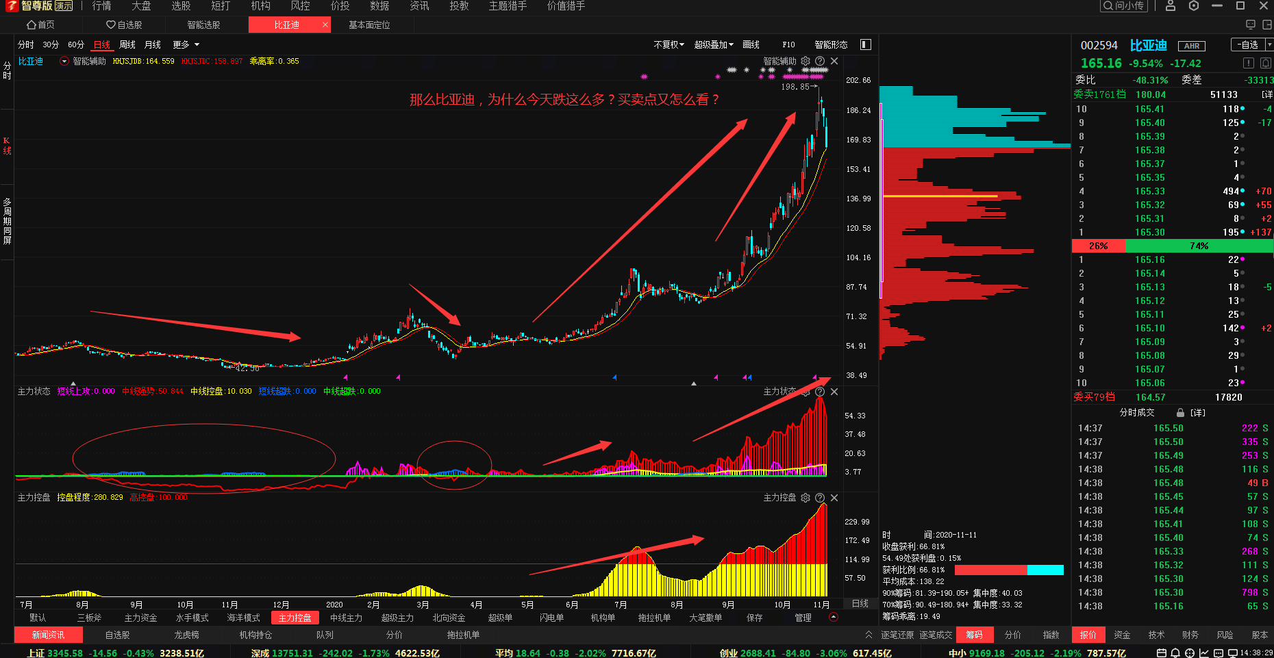Image resolution: width=1274 pixels, height=658 pixels.
Task: Open settings gear of 主力控盘 panel
Action: click(805, 498)
